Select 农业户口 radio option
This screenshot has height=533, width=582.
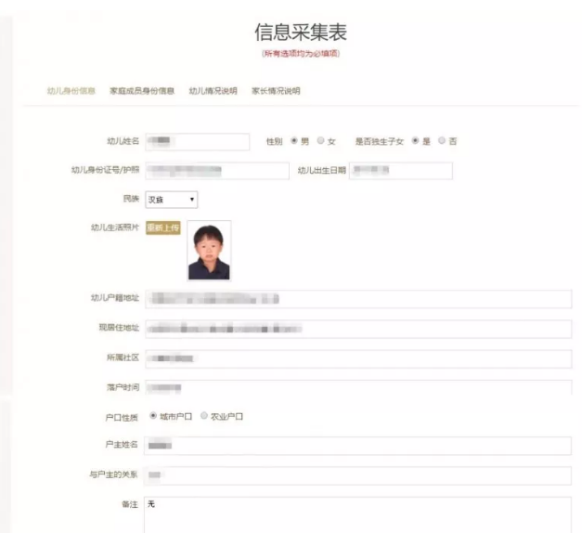[204, 417]
